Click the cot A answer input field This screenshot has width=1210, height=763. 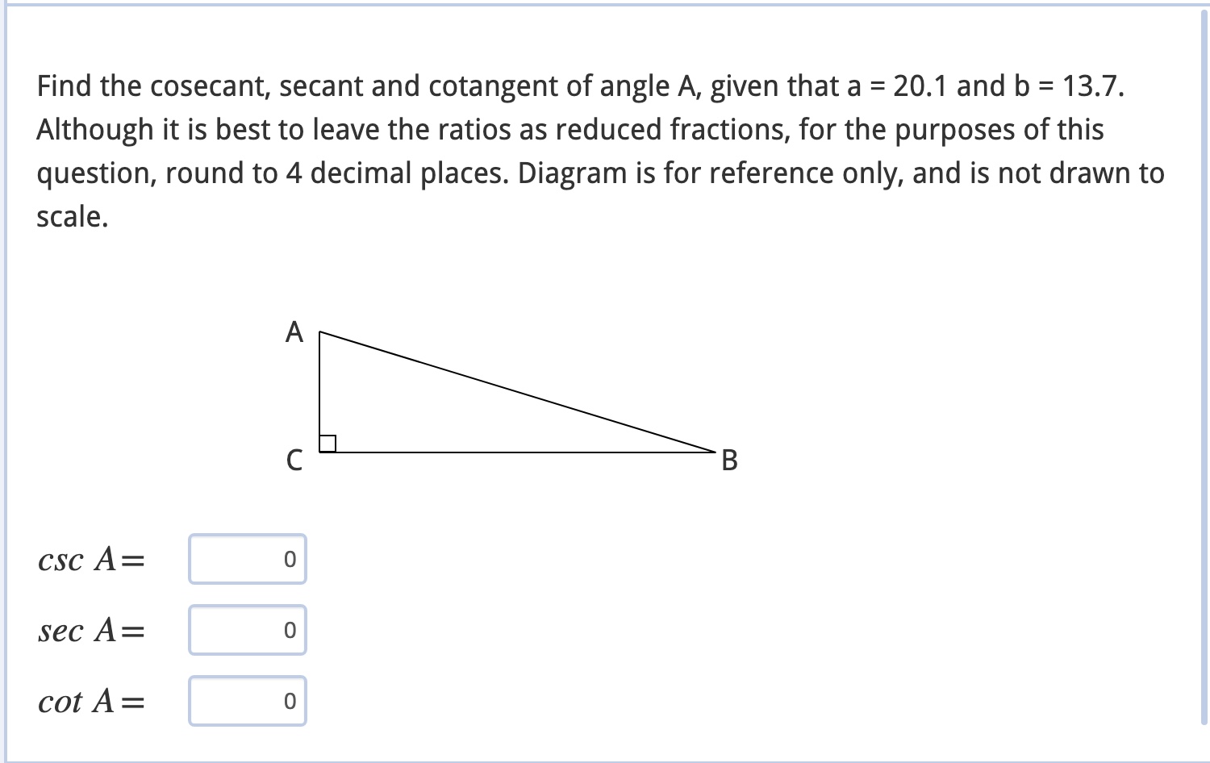[248, 701]
